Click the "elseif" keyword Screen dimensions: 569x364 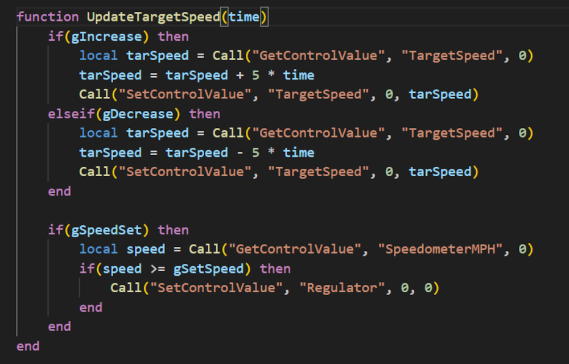71,114
